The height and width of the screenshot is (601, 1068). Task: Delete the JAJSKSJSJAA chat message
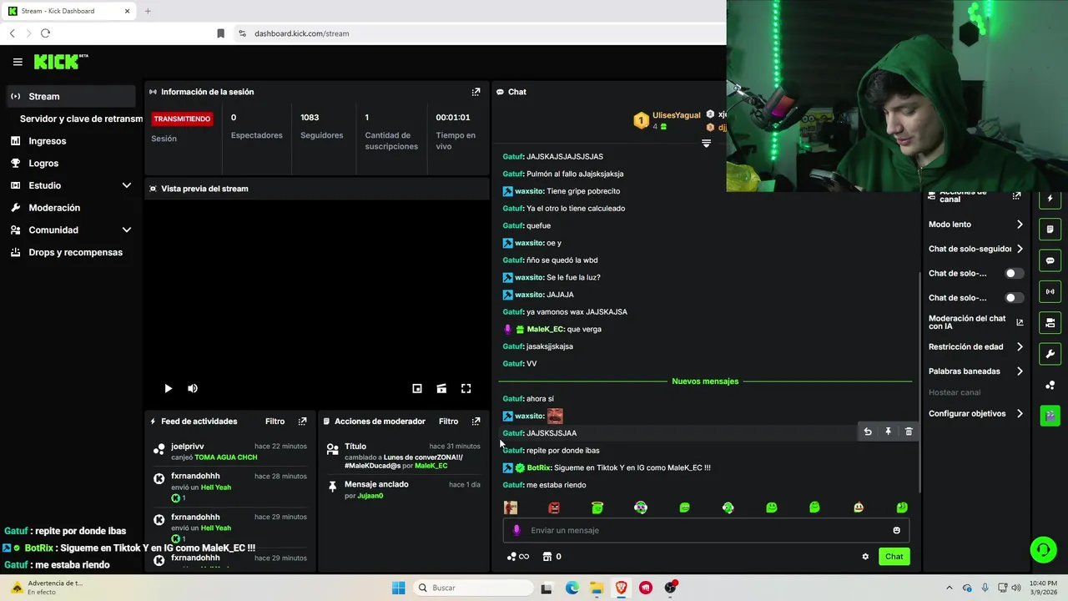pyautogui.click(x=909, y=432)
